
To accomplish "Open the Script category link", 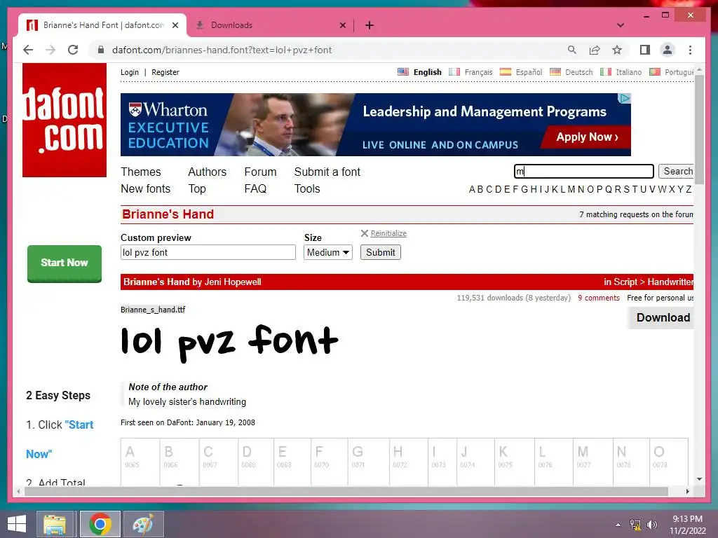I will pos(625,282).
